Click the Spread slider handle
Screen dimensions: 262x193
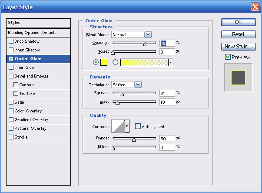(122, 94)
